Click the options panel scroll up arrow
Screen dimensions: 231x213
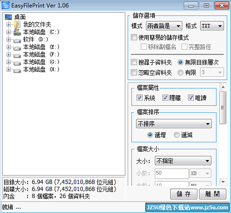click(x=223, y=87)
